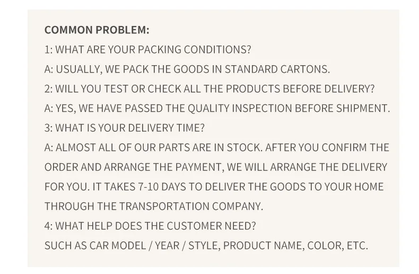Select the question about packing conditions
The height and width of the screenshot is (274, 419).
point(148,49)
